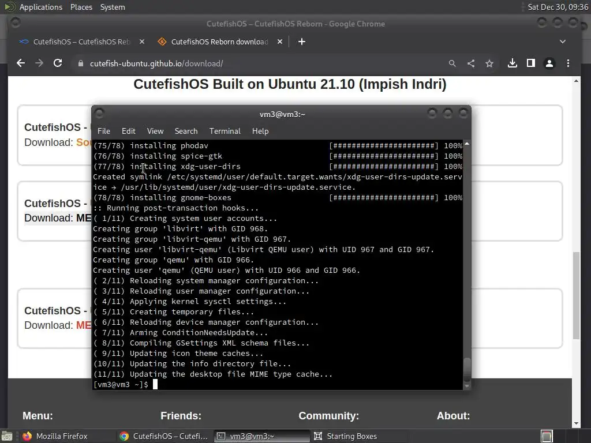Click the page scrollbar down arrow

[x=576, y=423]
